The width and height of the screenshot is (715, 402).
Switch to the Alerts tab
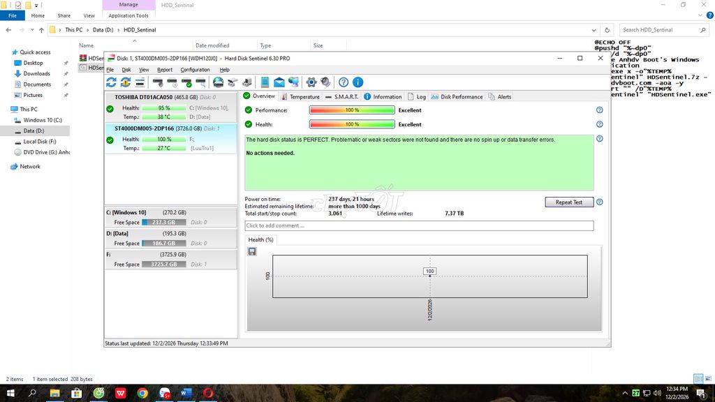[500, 96]
